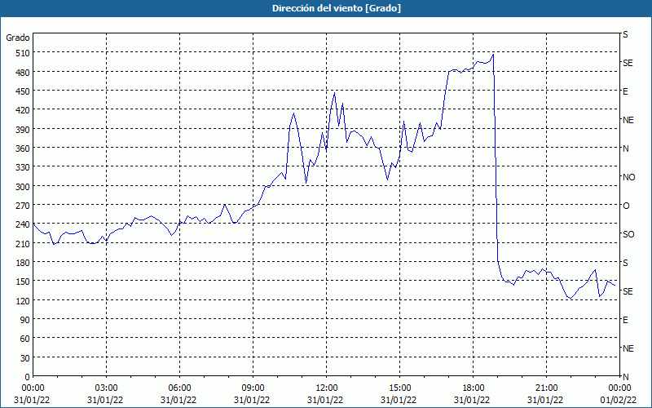Select the 300 value on the degree axis

(x=23, y=187)
